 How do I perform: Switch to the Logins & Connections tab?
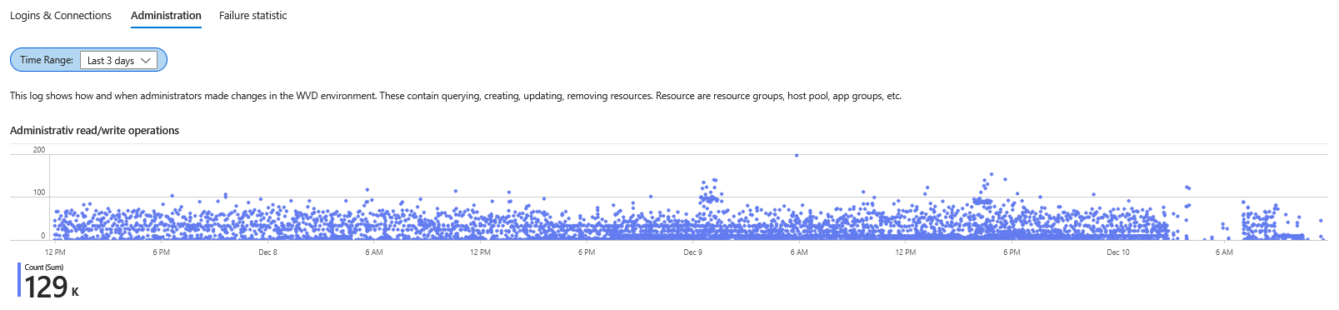pyautogui.click(x=60, y=16)
